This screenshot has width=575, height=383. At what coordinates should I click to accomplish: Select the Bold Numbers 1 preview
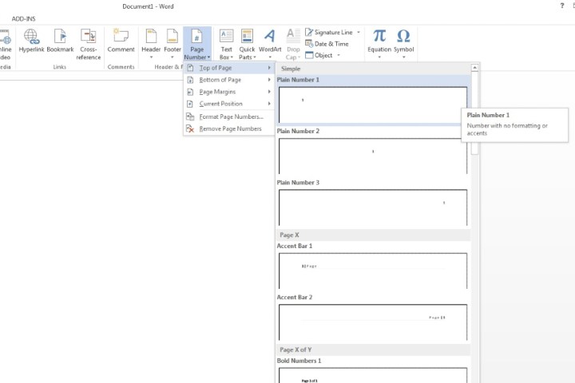tap(373, 375)
